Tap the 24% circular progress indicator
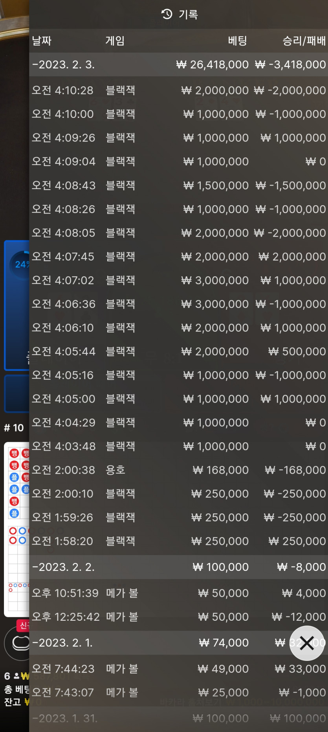The width and height of the screenshot is (328, 732). (x=19, y=264)
